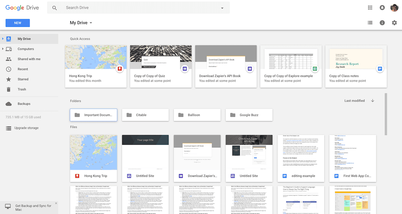Click the Backups cloud icon
Viewport: 402px width, 214px height.
[x=9, y=104]
